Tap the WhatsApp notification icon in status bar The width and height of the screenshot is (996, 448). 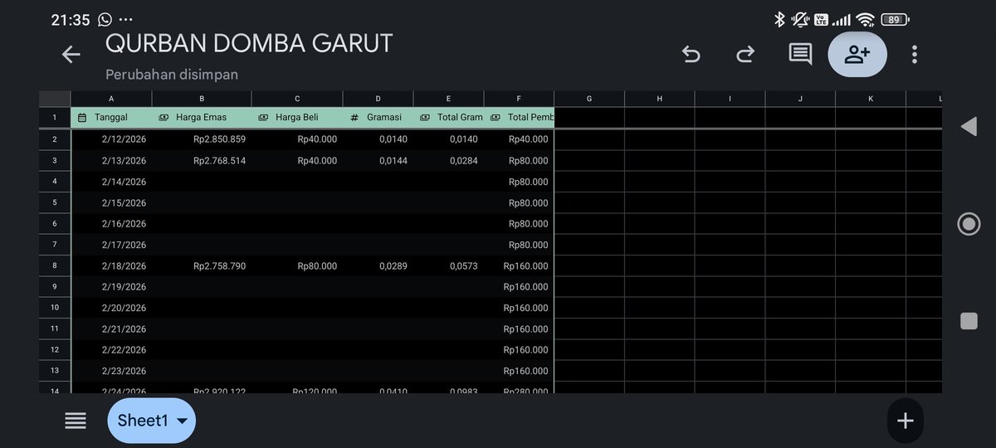click(x=105, y=19)
